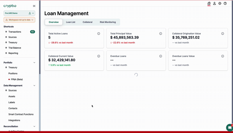Collapse the Data Management section
This screenshot has width=233, height=133.
34,85
